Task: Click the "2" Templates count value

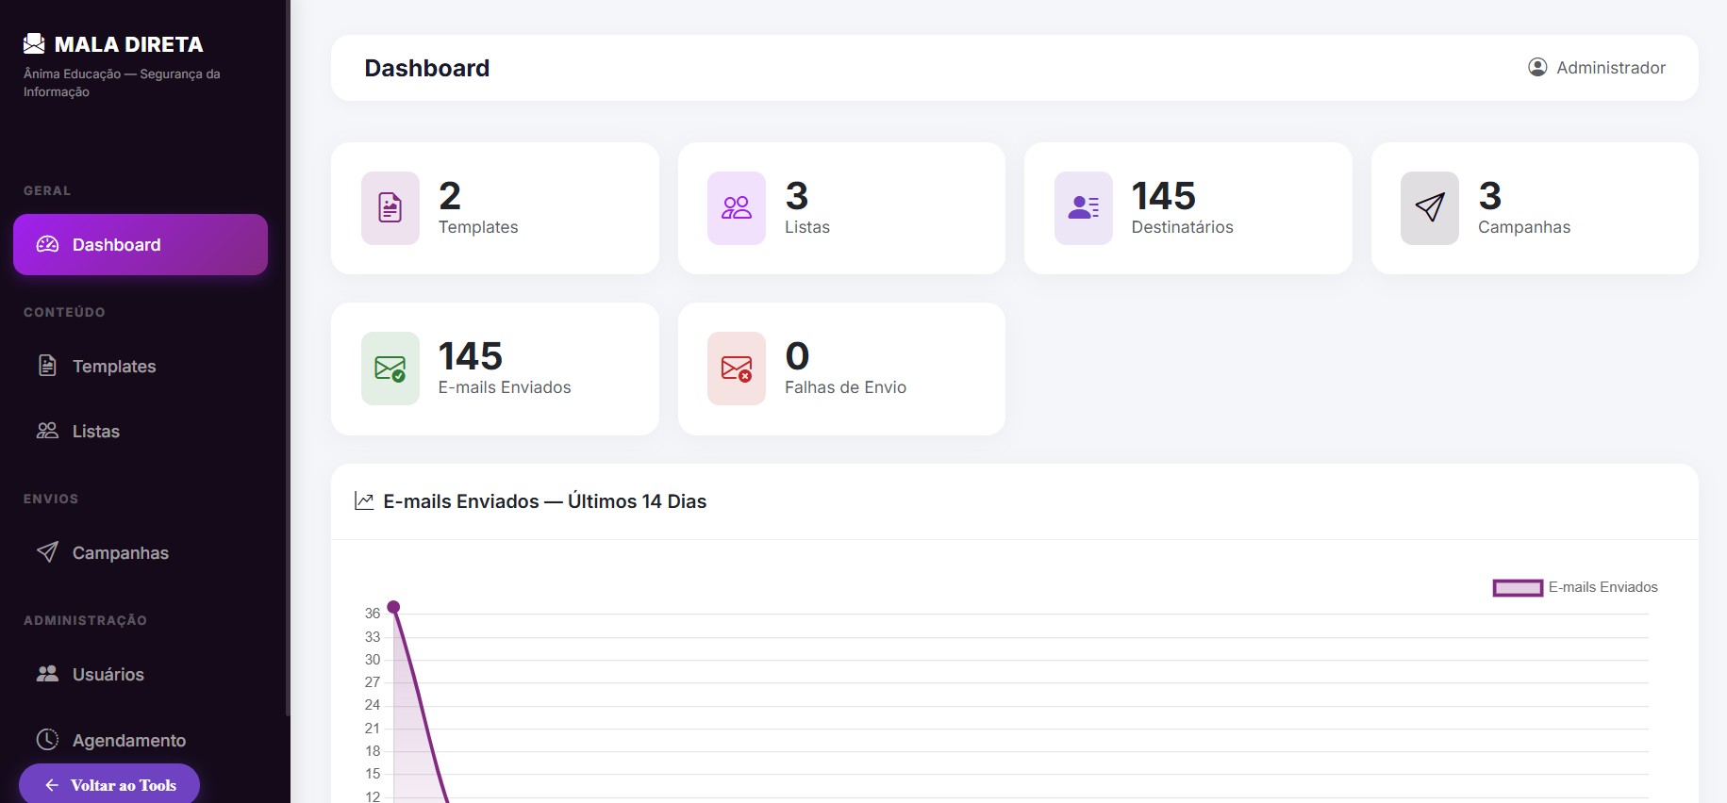Action: [x=450, y=196]
